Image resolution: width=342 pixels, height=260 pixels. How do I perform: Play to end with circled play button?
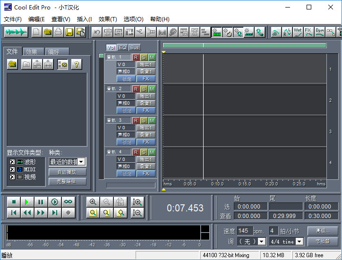54,202
